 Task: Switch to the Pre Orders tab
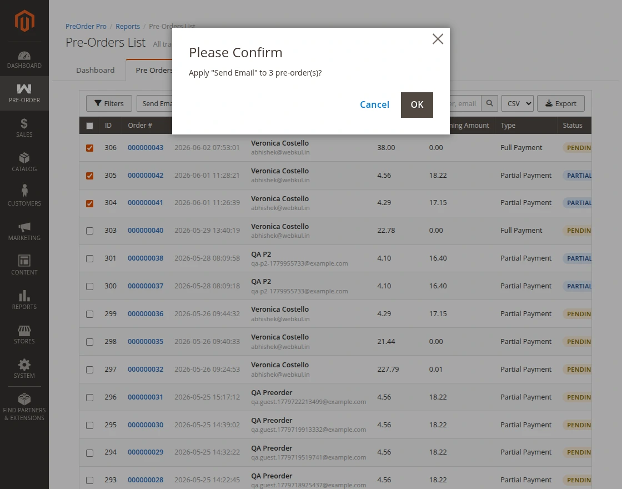149,70
